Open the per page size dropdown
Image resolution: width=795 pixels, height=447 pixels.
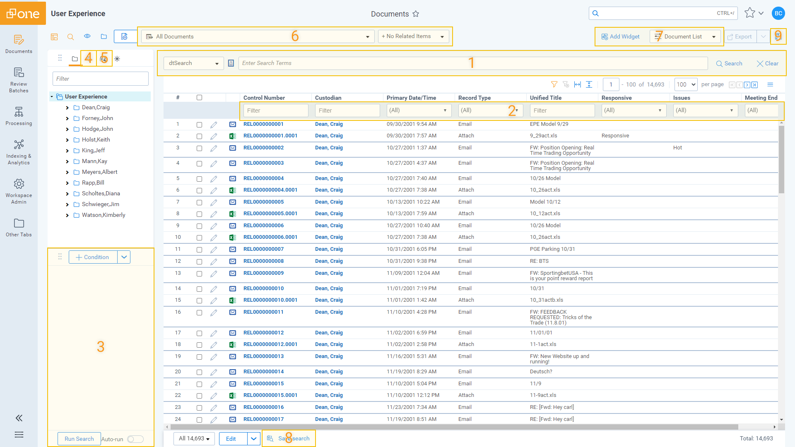[686, 84]
